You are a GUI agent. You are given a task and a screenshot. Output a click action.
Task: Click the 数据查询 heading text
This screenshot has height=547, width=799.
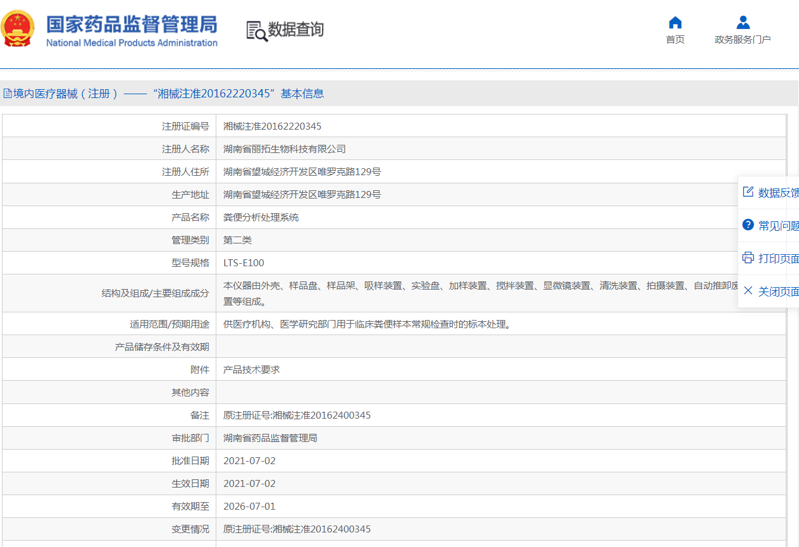[296, 29]
